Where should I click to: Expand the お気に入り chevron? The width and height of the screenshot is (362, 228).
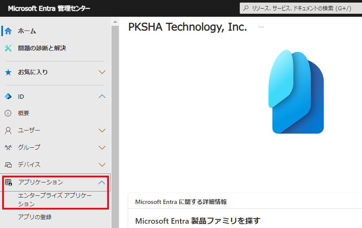102,72
